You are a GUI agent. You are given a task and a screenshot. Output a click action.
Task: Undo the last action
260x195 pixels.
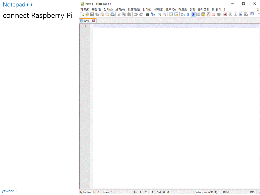point(136,14)
